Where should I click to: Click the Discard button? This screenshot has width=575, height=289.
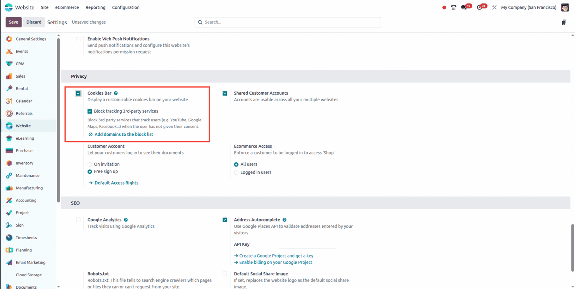[34, 22]
